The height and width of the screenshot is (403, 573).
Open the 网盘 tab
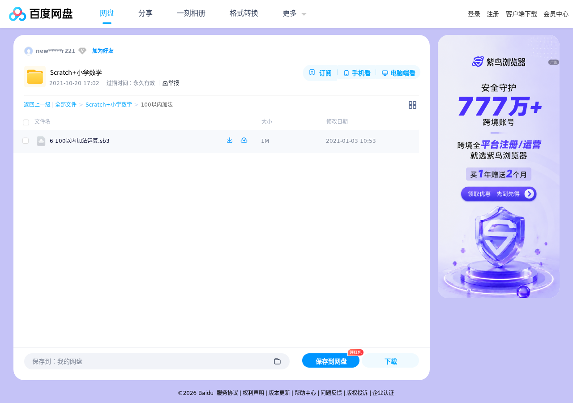coord(107,13)
